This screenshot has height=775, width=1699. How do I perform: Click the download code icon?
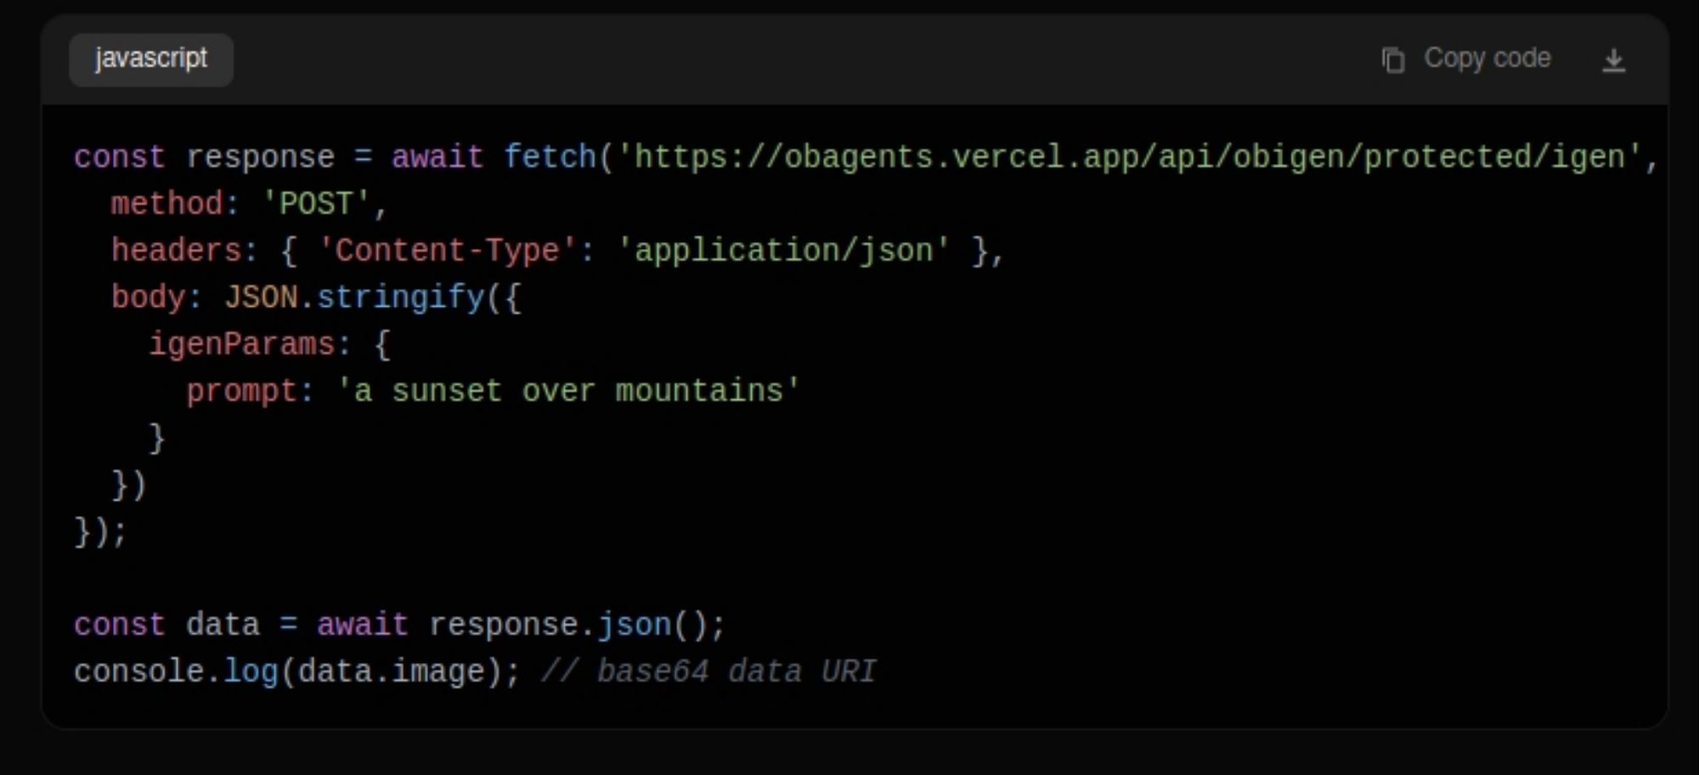(1613, 60)
